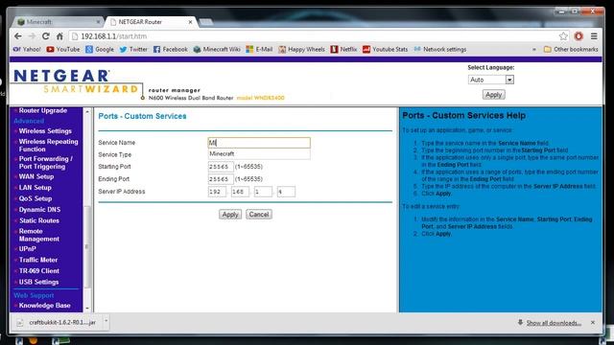
Task: Open Dynamic DNS page
Action: 39,210
